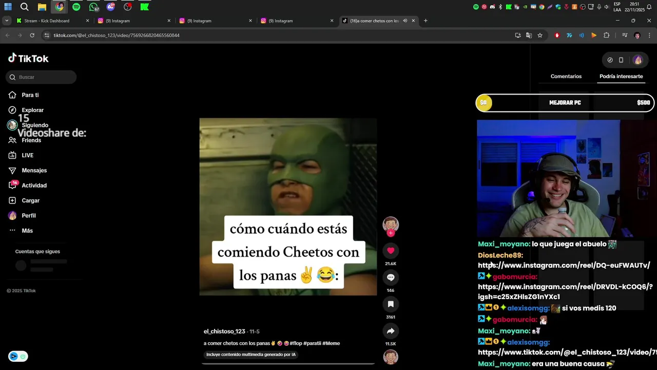
Task: Open the system volume control
Action: tap(606, 7)
